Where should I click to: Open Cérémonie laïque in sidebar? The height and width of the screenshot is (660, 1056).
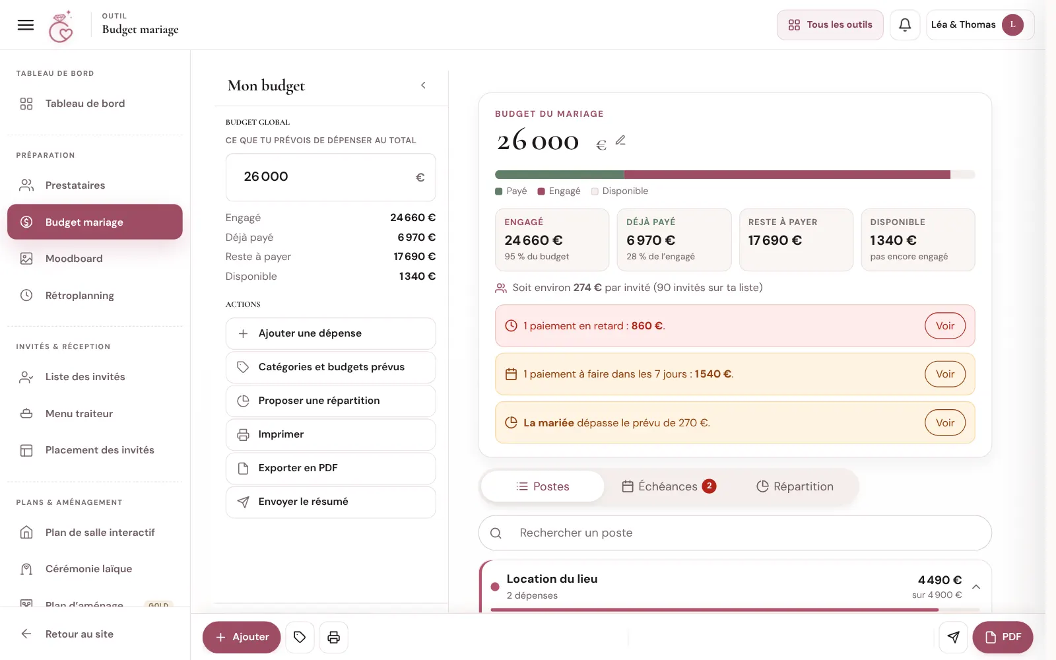point(95,569)
